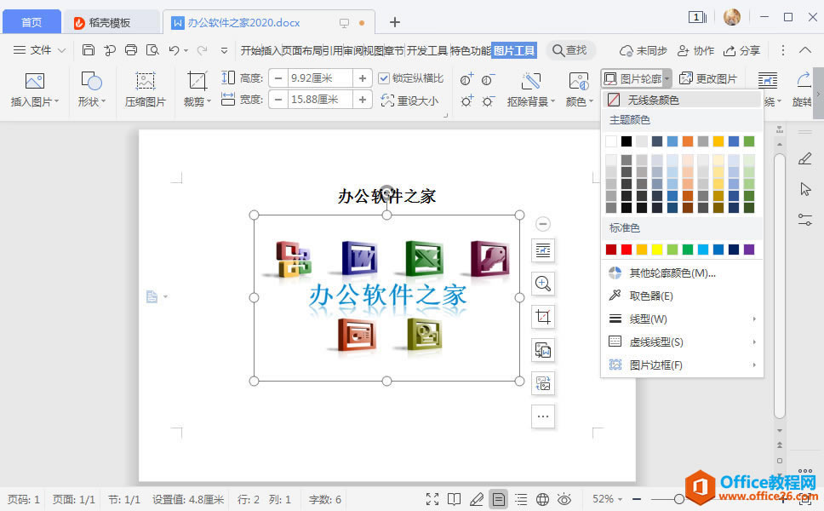
Task: Open the Color (颜色) picture tool
Action: pos(579,82)
